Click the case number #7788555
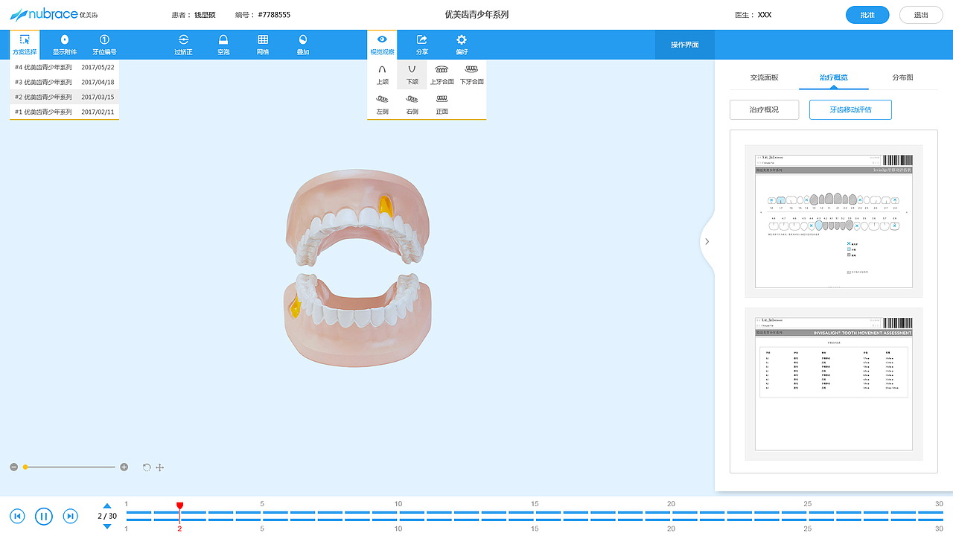Viewport: 953px width, 536px height. click(x=274, y=15)
